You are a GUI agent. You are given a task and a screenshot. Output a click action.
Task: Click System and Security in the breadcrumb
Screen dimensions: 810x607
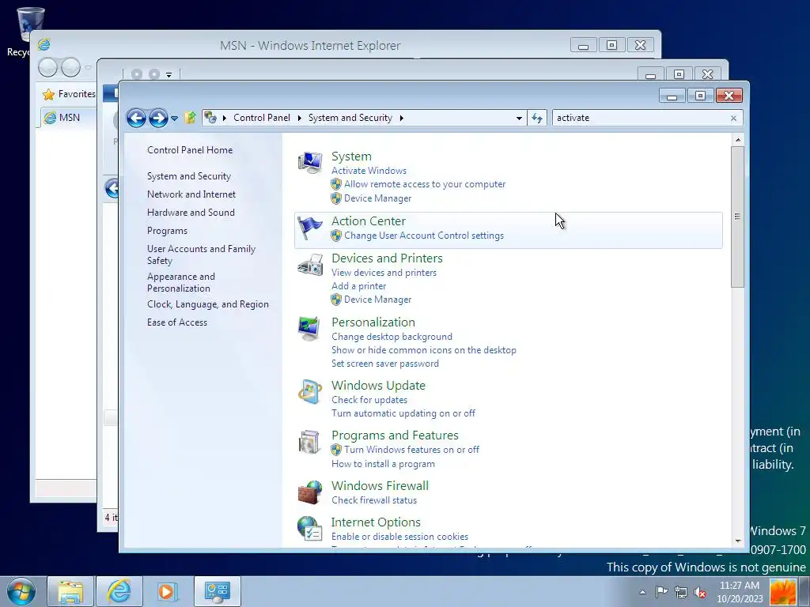point(350,118)
